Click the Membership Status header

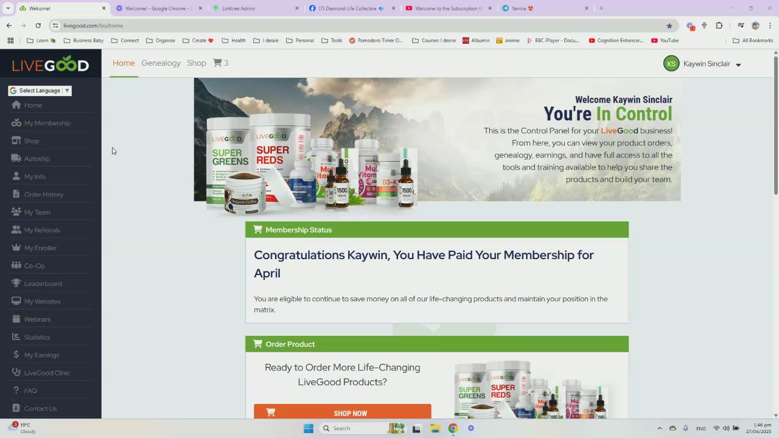pos(437,229)
